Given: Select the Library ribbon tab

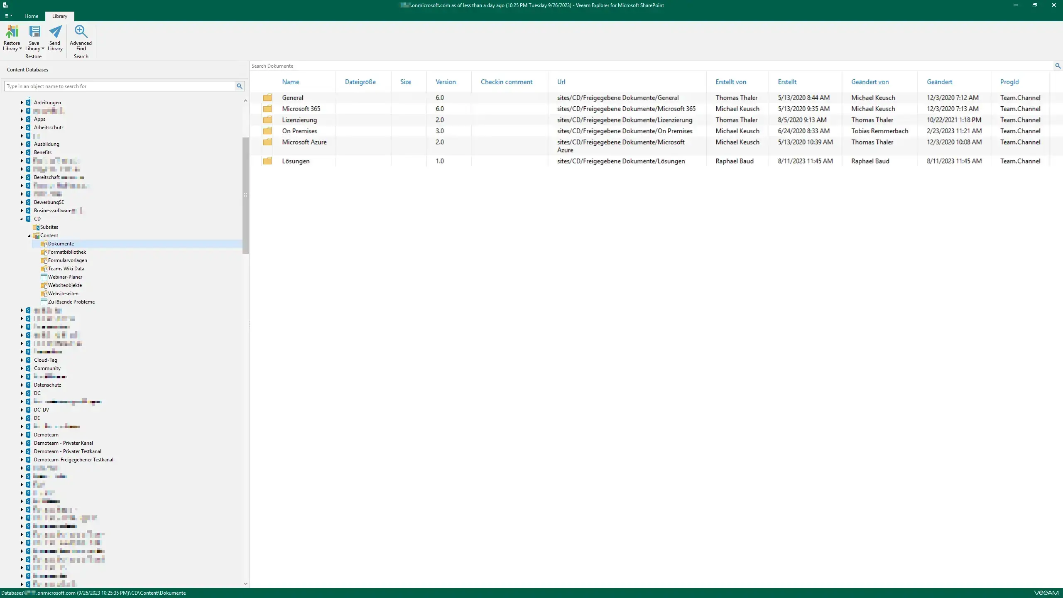Looking at the screenshot, I should 60,16.
